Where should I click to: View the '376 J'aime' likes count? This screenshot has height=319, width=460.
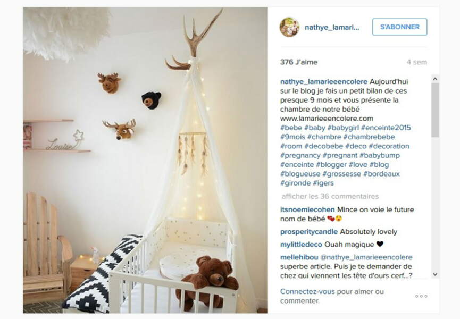(299, 62)
